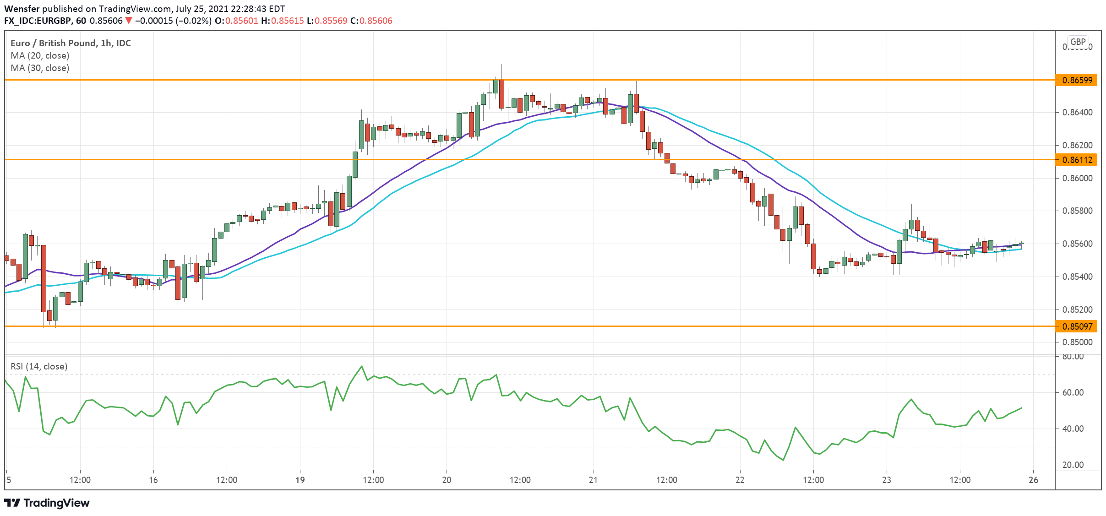Image resolution: width=1106 pixels, height=516 pixels.
Task: Click the date label 16 on time axis
Action: (x=153, y=480)
